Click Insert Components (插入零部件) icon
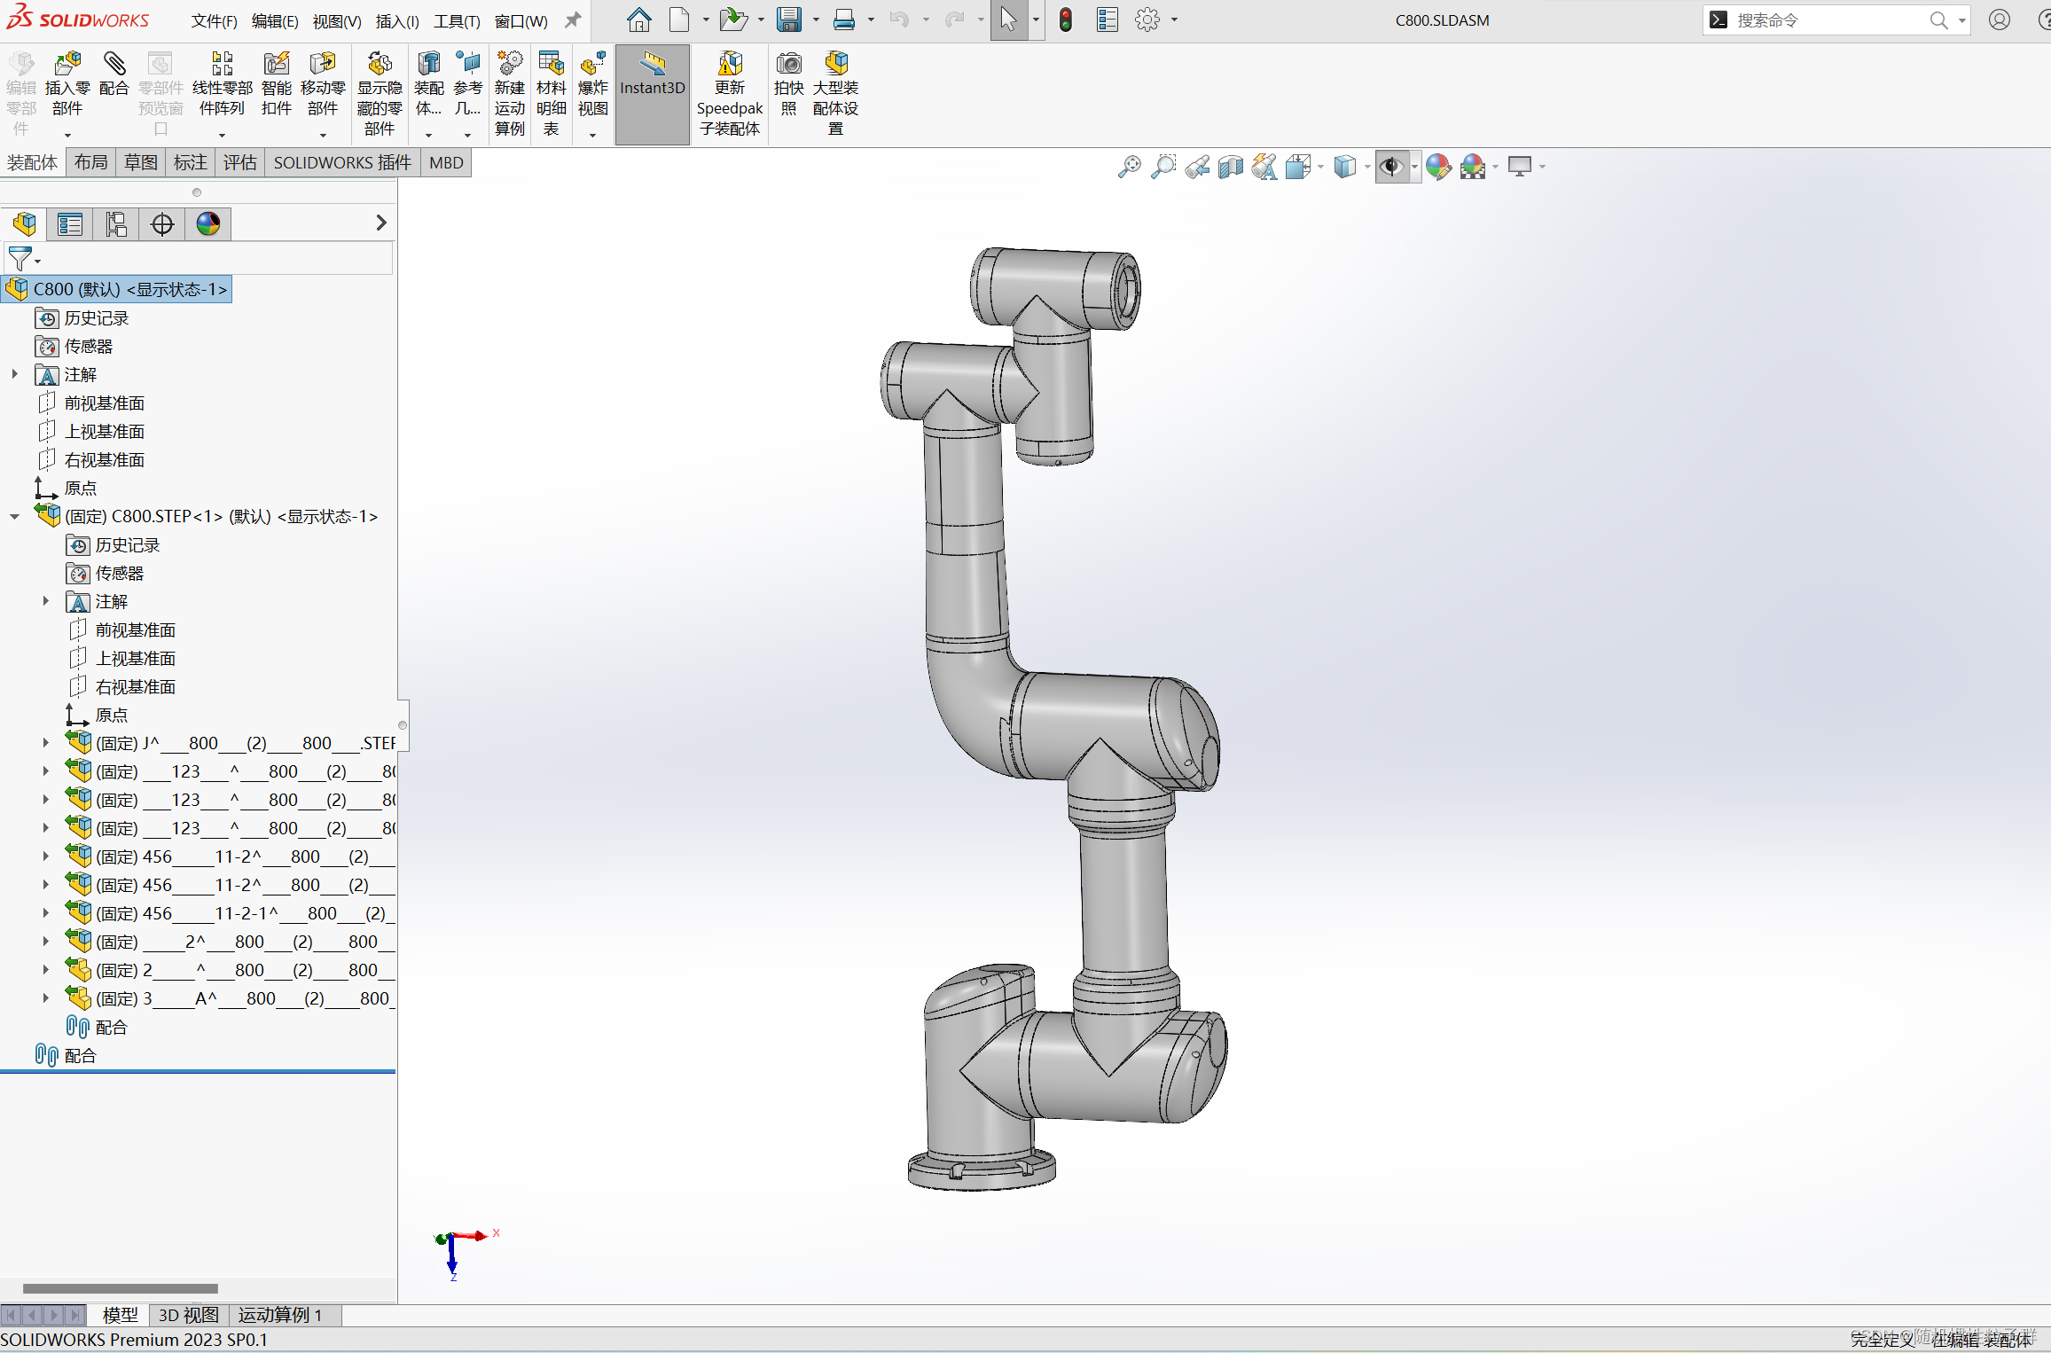 [x=67, y=65]
